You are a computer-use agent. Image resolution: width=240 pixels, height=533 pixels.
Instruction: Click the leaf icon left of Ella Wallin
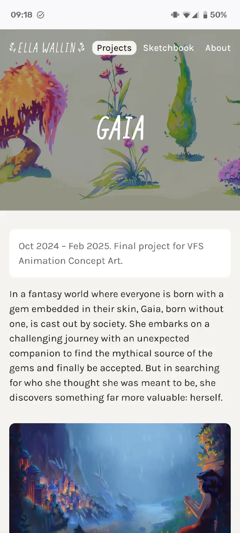[13, 48]
